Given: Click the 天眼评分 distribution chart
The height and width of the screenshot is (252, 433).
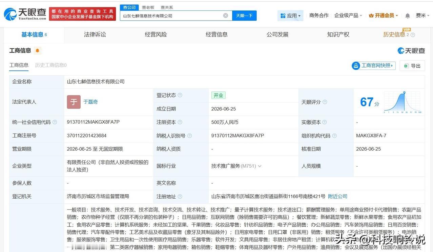Looking at the screenshot, I should pyautogui.click(x=402, y=102).
